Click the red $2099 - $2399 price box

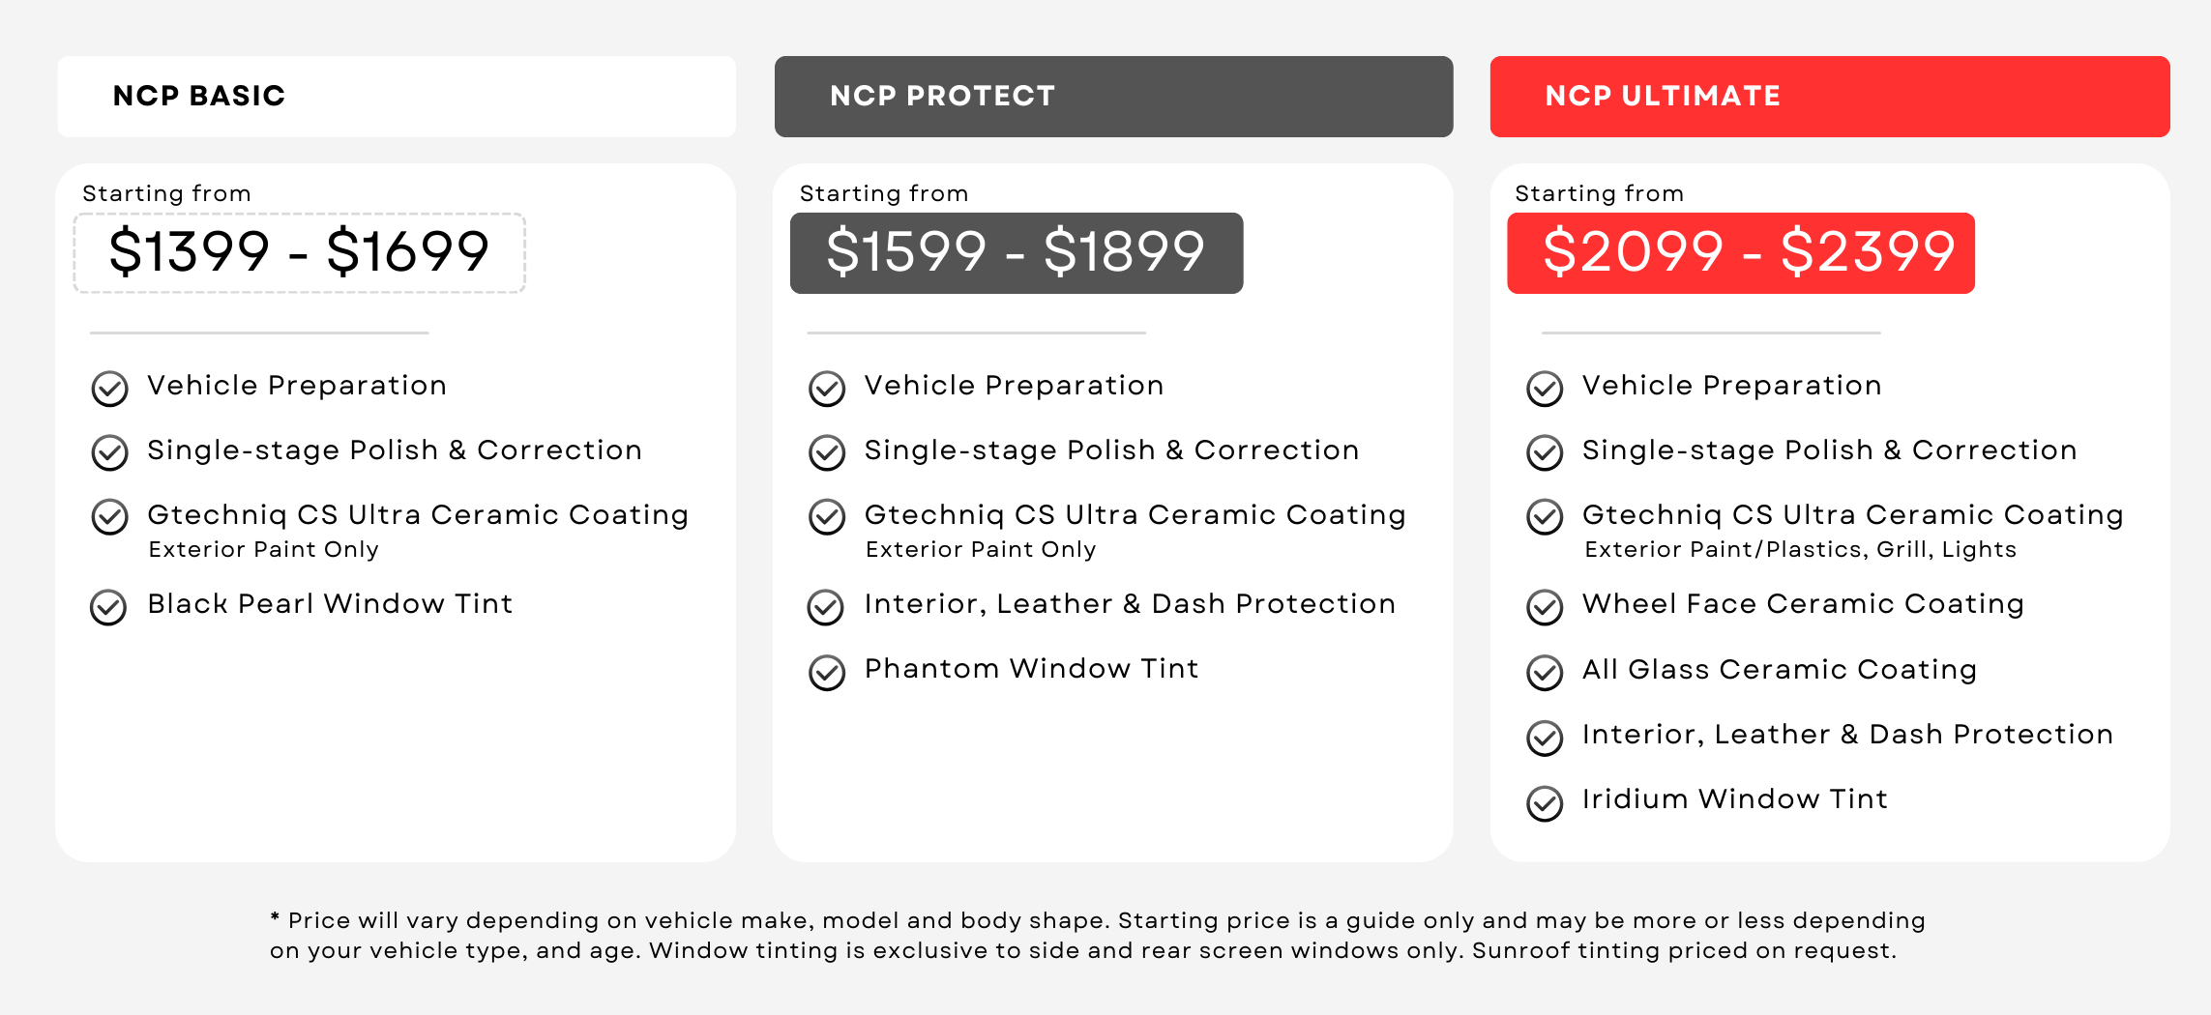pyautogui.click(x=1741, y=253)
